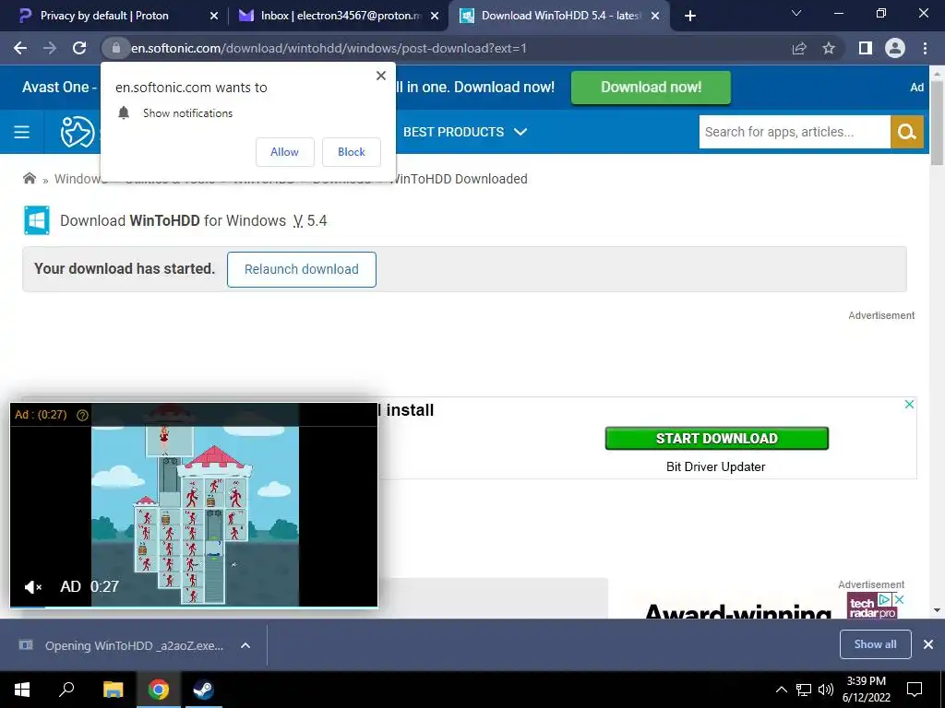
Task: Open Chrome profile avatar
Action: pyautogui.click(x=895, y=48)
